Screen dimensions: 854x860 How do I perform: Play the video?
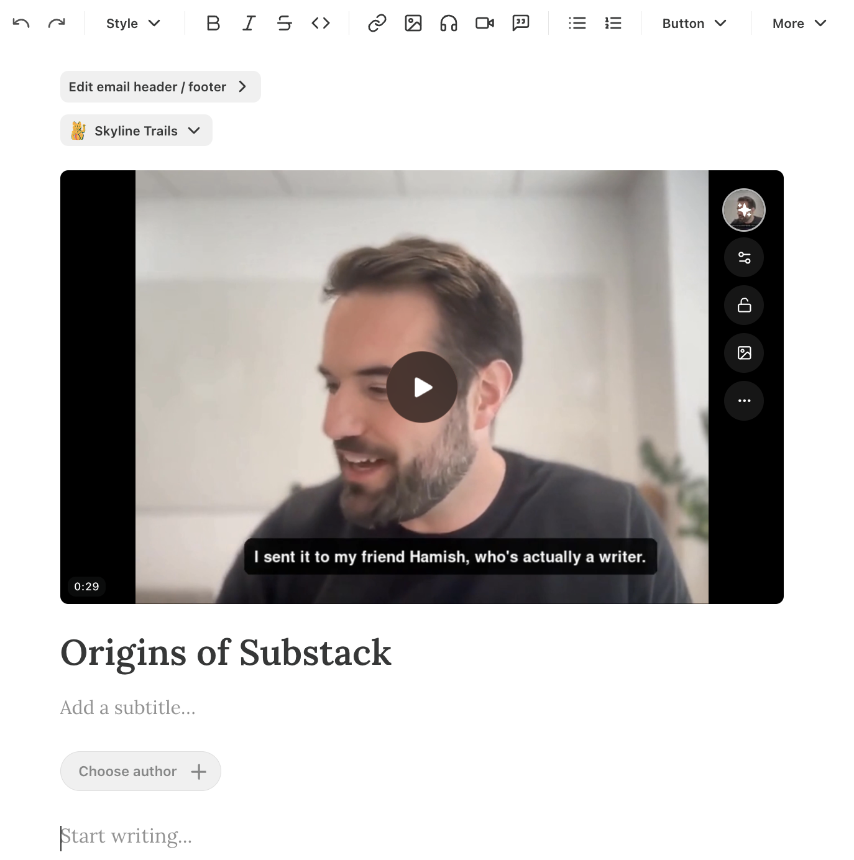(422, 387)
